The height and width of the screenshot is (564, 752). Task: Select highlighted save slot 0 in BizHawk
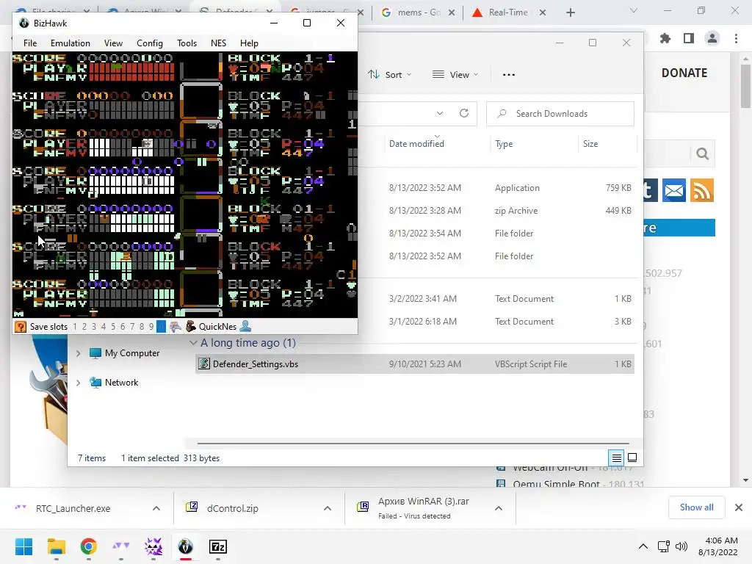(161, 327)
